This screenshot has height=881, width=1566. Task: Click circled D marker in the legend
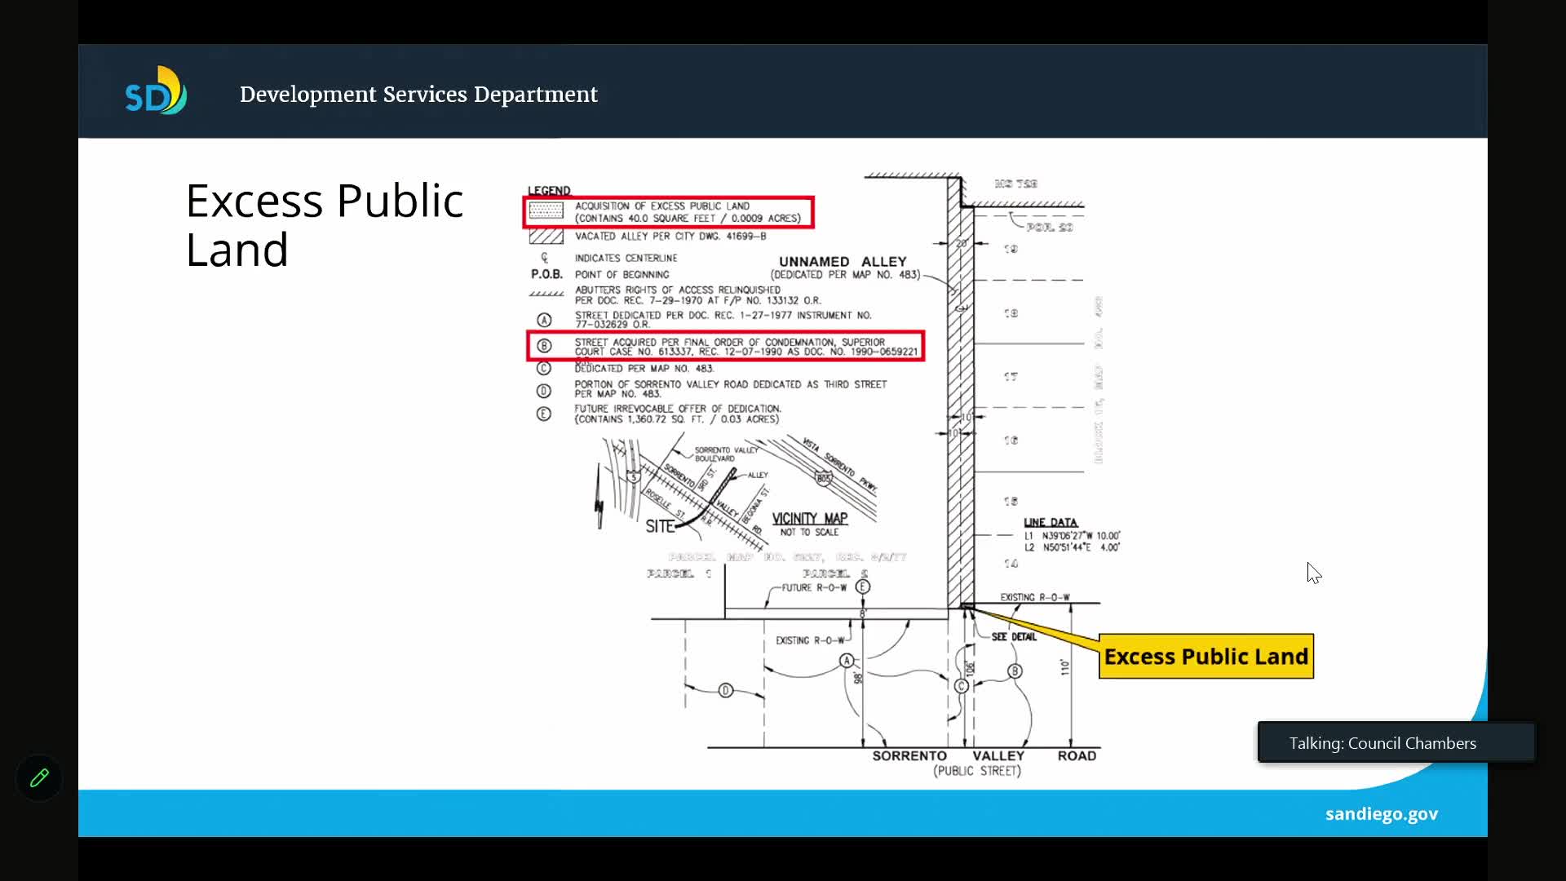click(544, 391)
